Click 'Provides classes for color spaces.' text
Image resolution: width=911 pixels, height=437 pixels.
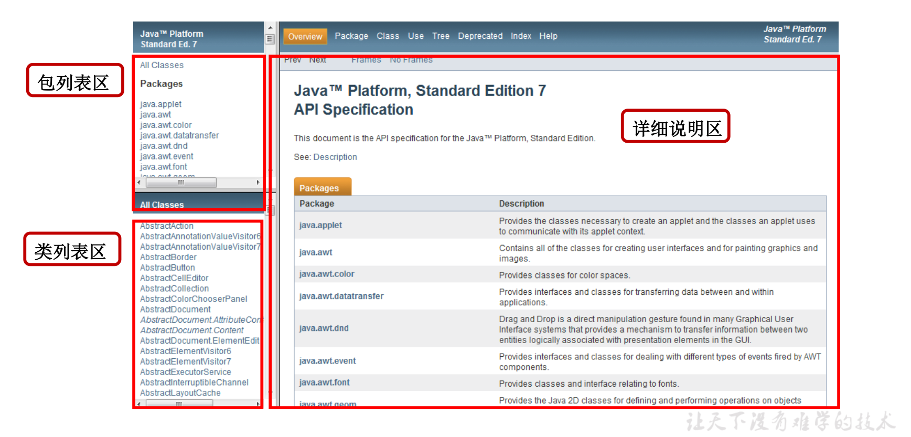(564, 275)
